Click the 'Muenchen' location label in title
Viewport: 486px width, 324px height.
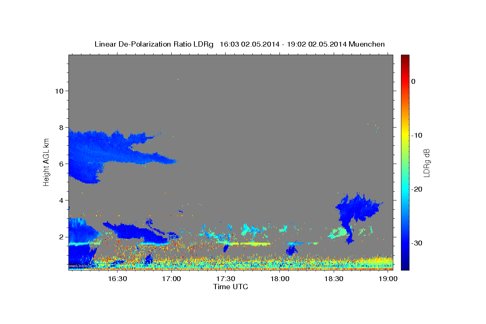coord(366,44)
